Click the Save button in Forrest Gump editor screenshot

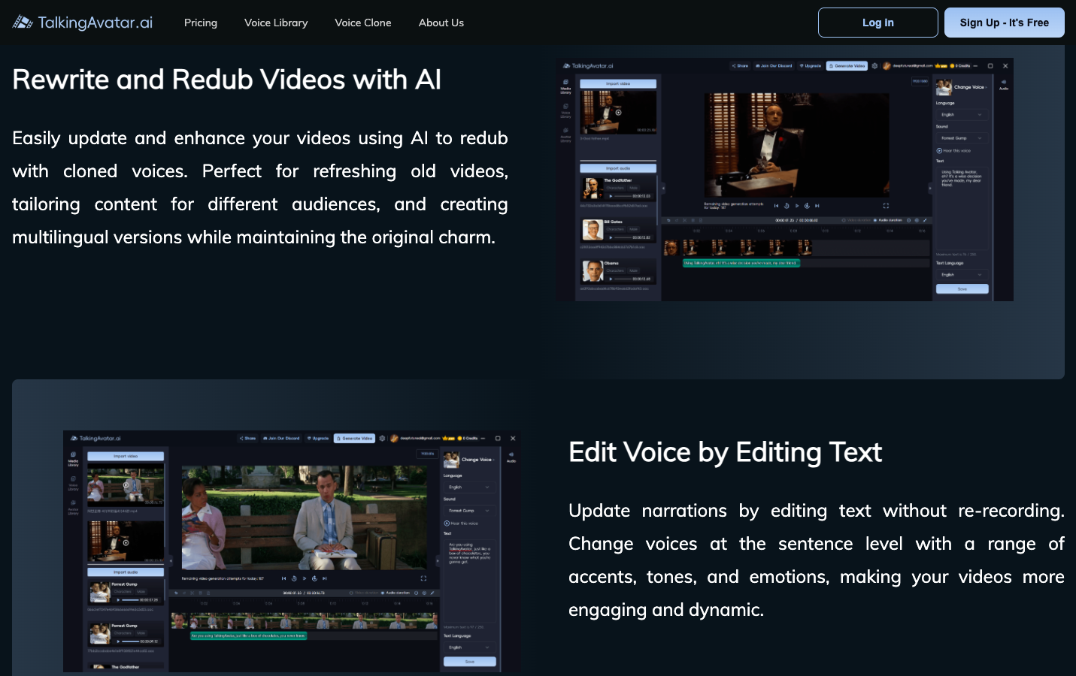pos(469,662)
